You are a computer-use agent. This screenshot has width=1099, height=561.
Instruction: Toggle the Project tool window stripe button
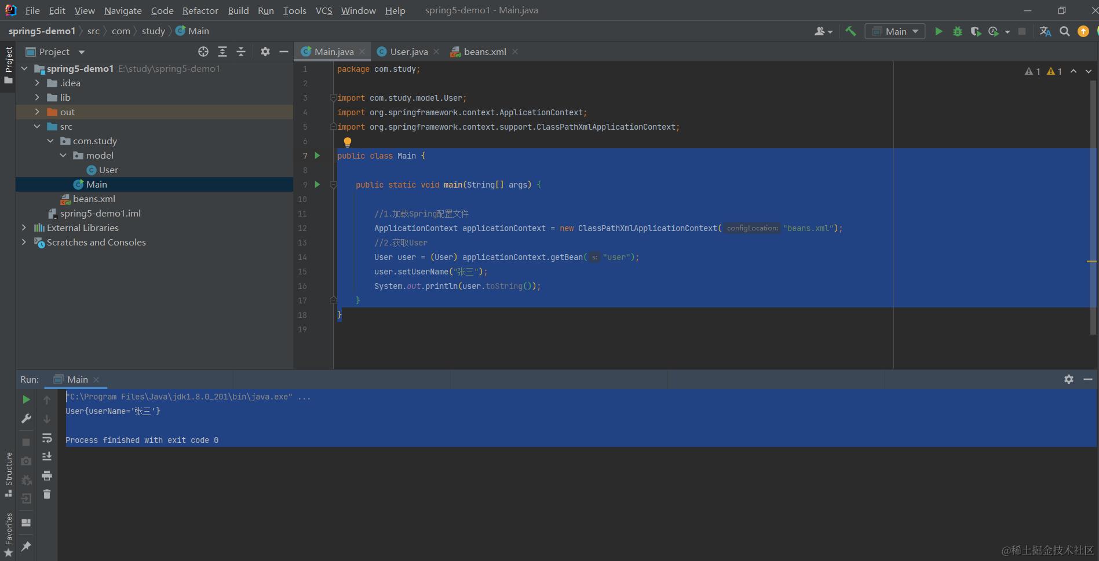(x=8, y=65)
